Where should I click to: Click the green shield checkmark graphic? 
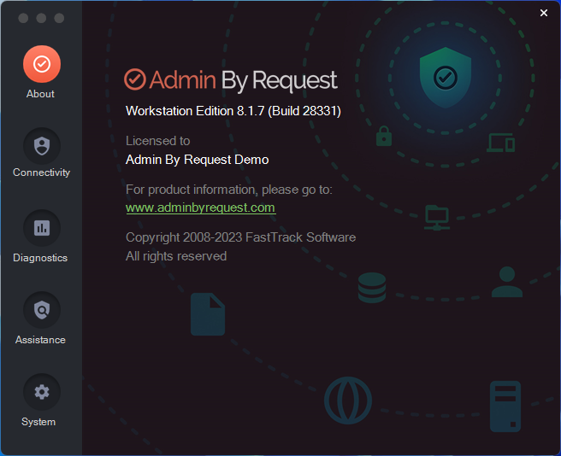coord(445,78)
